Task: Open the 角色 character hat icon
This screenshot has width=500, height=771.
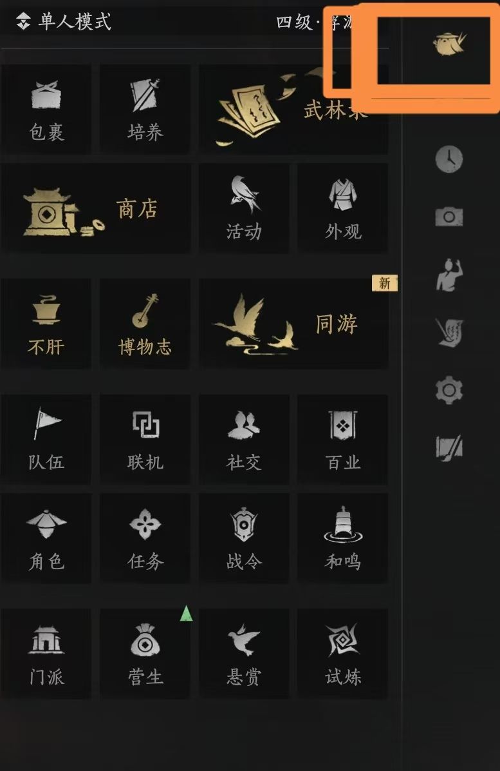Action: (x=46, y=538)
